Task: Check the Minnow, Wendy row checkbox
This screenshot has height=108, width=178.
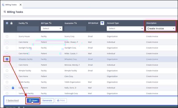Action: pyautogui.click(x=7, y=65)
